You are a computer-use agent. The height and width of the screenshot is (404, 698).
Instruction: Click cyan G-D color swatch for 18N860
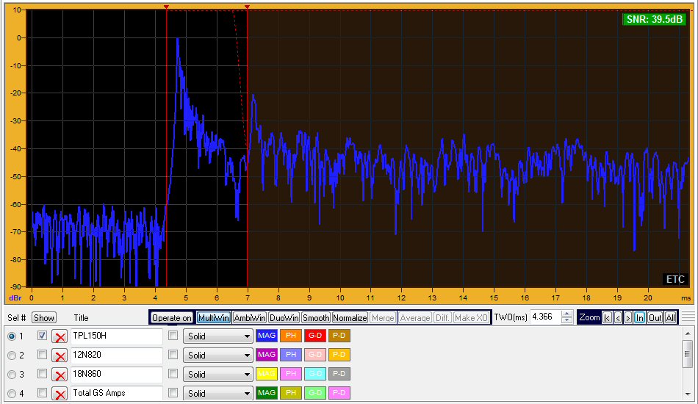click(314, 374)
